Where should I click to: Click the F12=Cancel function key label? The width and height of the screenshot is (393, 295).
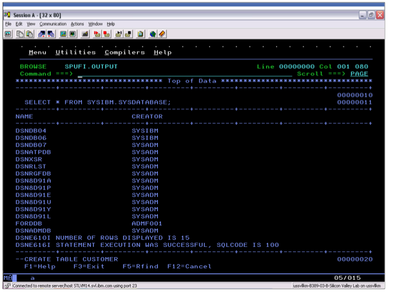click(x=190, y=267)
